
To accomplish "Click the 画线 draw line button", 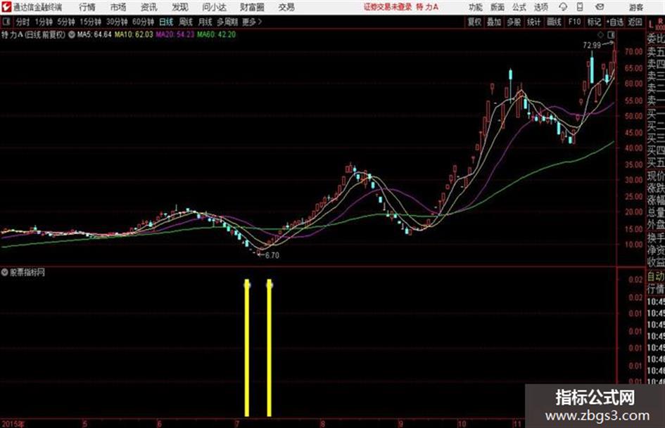I will click(555, 22).
